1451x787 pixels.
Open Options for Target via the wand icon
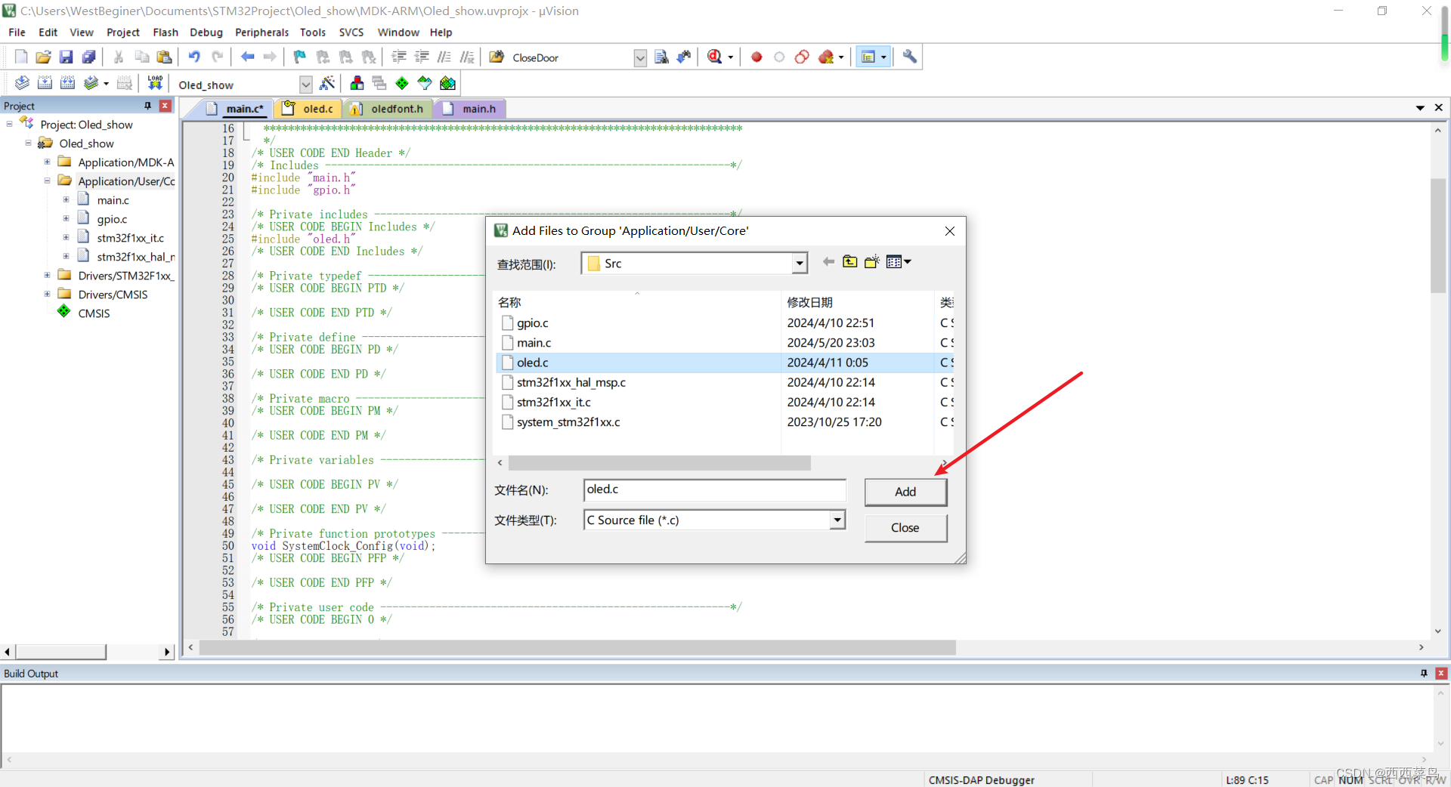pos(327,83)
